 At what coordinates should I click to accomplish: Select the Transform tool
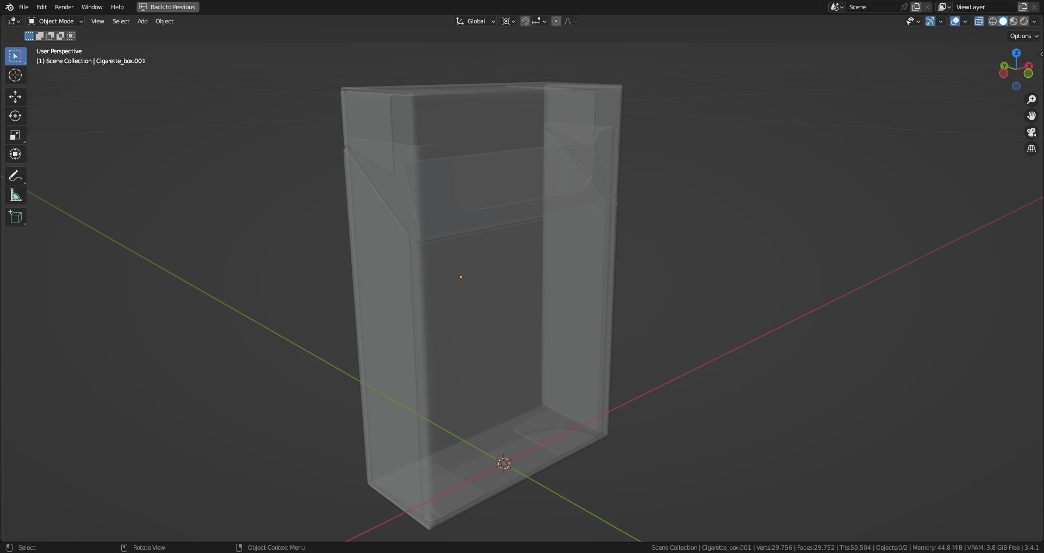pyautogui.click(x=15, y=154)
